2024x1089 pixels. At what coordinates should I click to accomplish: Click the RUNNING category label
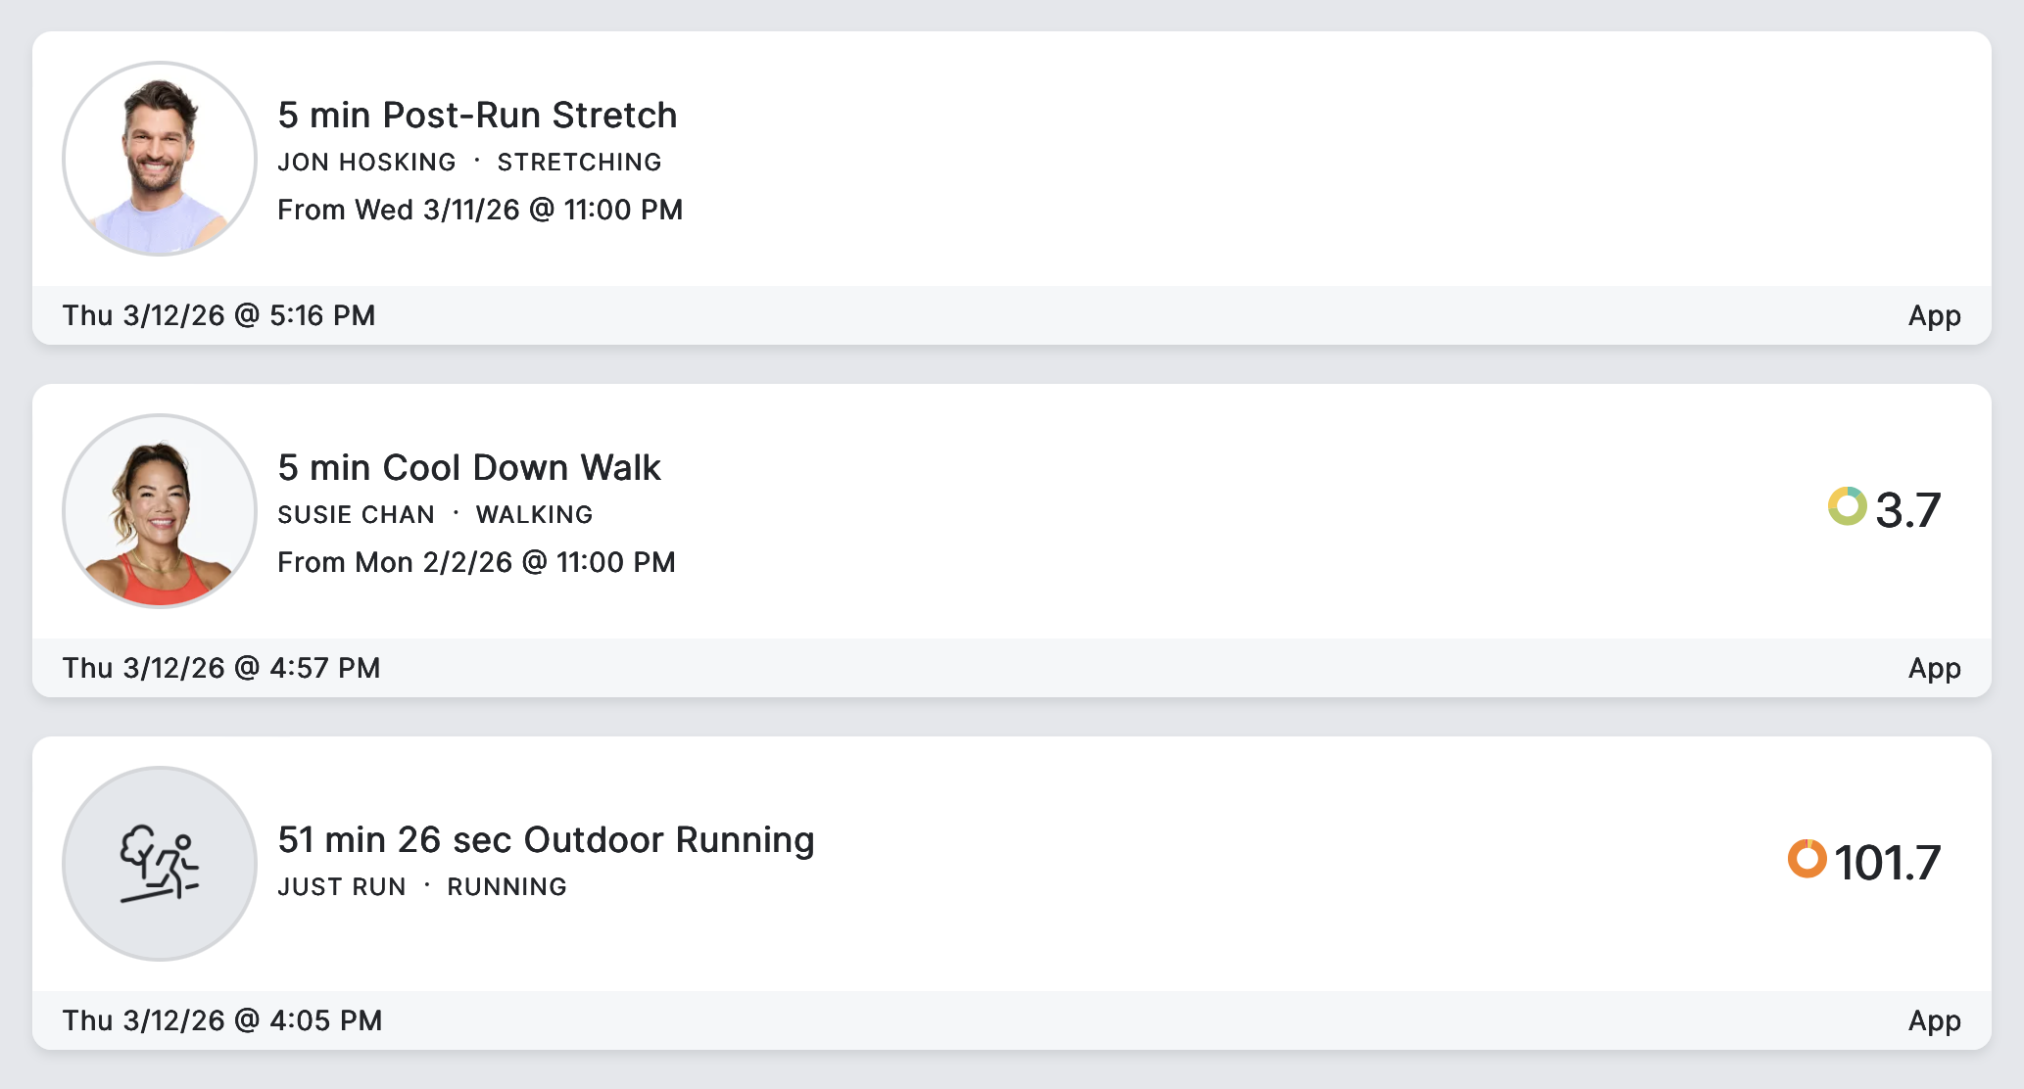coord(506,887)
